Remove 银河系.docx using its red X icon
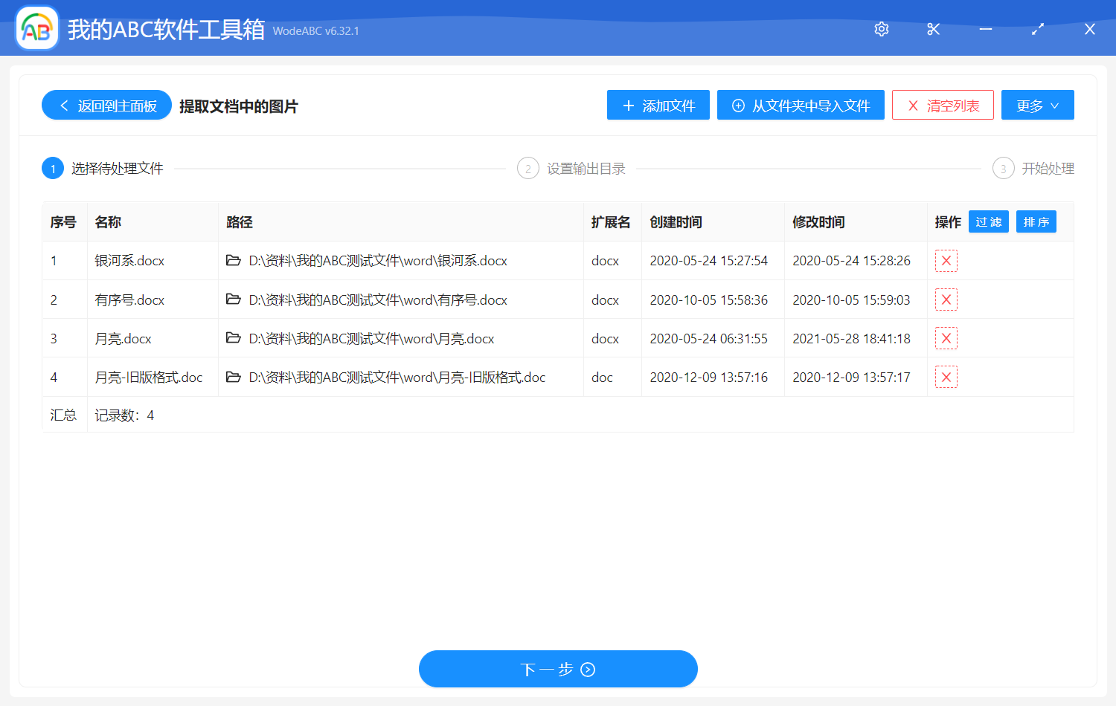This screenshot has height=706, width=1116. click(x=946, y=261)
